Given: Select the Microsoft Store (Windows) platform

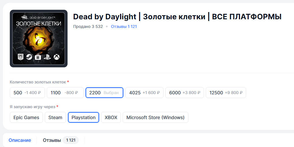Looking at the screenshot, I should (155, 117).
